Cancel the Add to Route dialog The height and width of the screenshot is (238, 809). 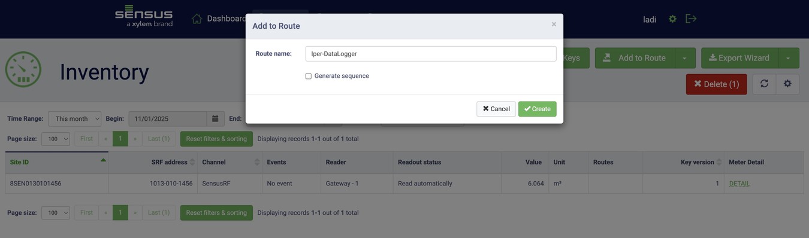(x=496, y=109)
